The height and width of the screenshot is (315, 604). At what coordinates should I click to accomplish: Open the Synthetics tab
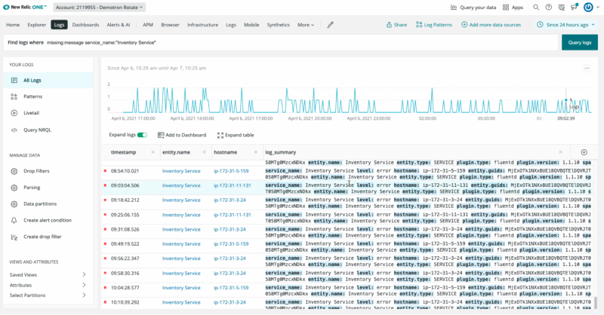[x=278, y=25]
